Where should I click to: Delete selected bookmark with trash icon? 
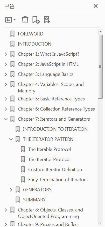tap(25, 20)
